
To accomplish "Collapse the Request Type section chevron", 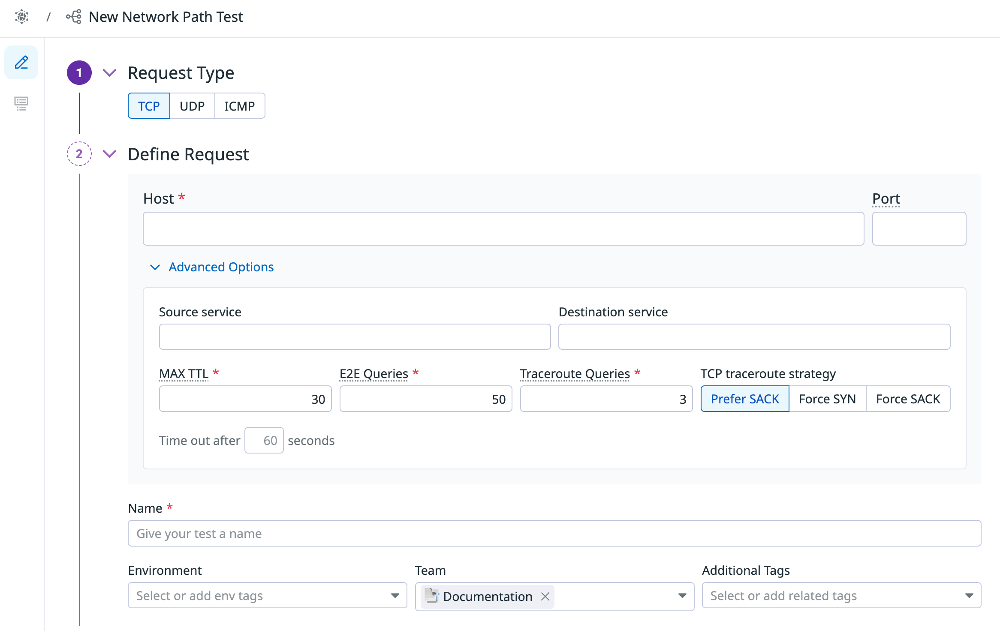I will tap(110, 72).
